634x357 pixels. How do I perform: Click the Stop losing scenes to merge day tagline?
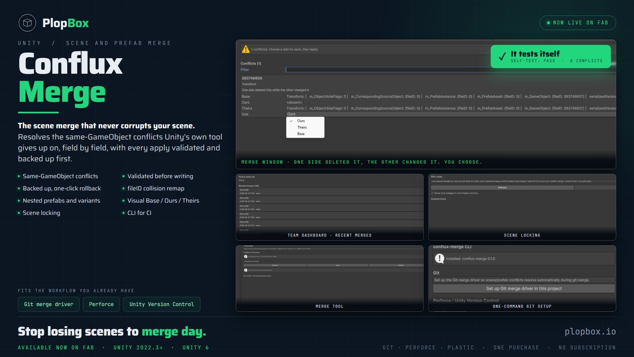112,332
